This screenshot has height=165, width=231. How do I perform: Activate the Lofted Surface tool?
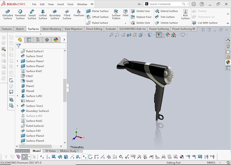click(43, 15)
